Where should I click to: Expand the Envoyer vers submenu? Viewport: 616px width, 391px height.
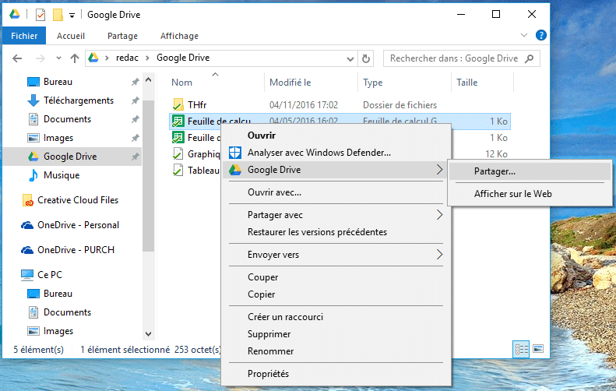click(x=439, y=255)
